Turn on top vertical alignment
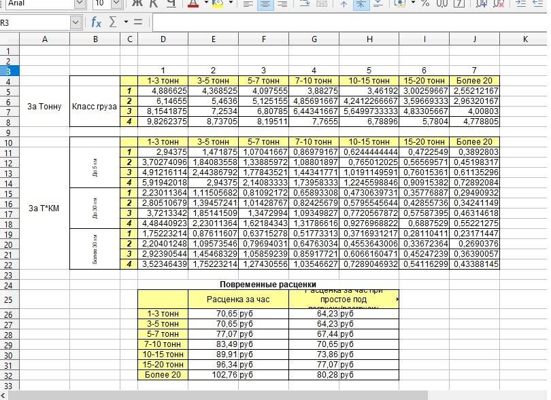 (x=344, y=3)
